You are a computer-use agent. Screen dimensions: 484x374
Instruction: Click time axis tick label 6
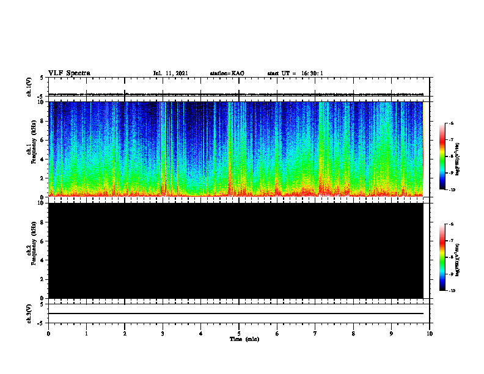277,334
